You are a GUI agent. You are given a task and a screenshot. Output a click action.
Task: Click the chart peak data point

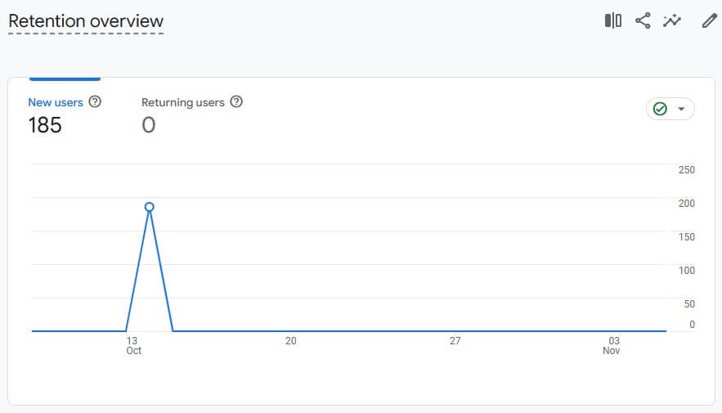(150, 207)
